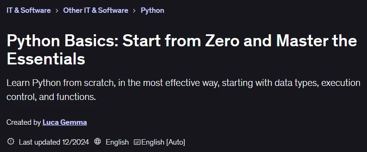Go to Other IT & Software category

pos(95,10)
